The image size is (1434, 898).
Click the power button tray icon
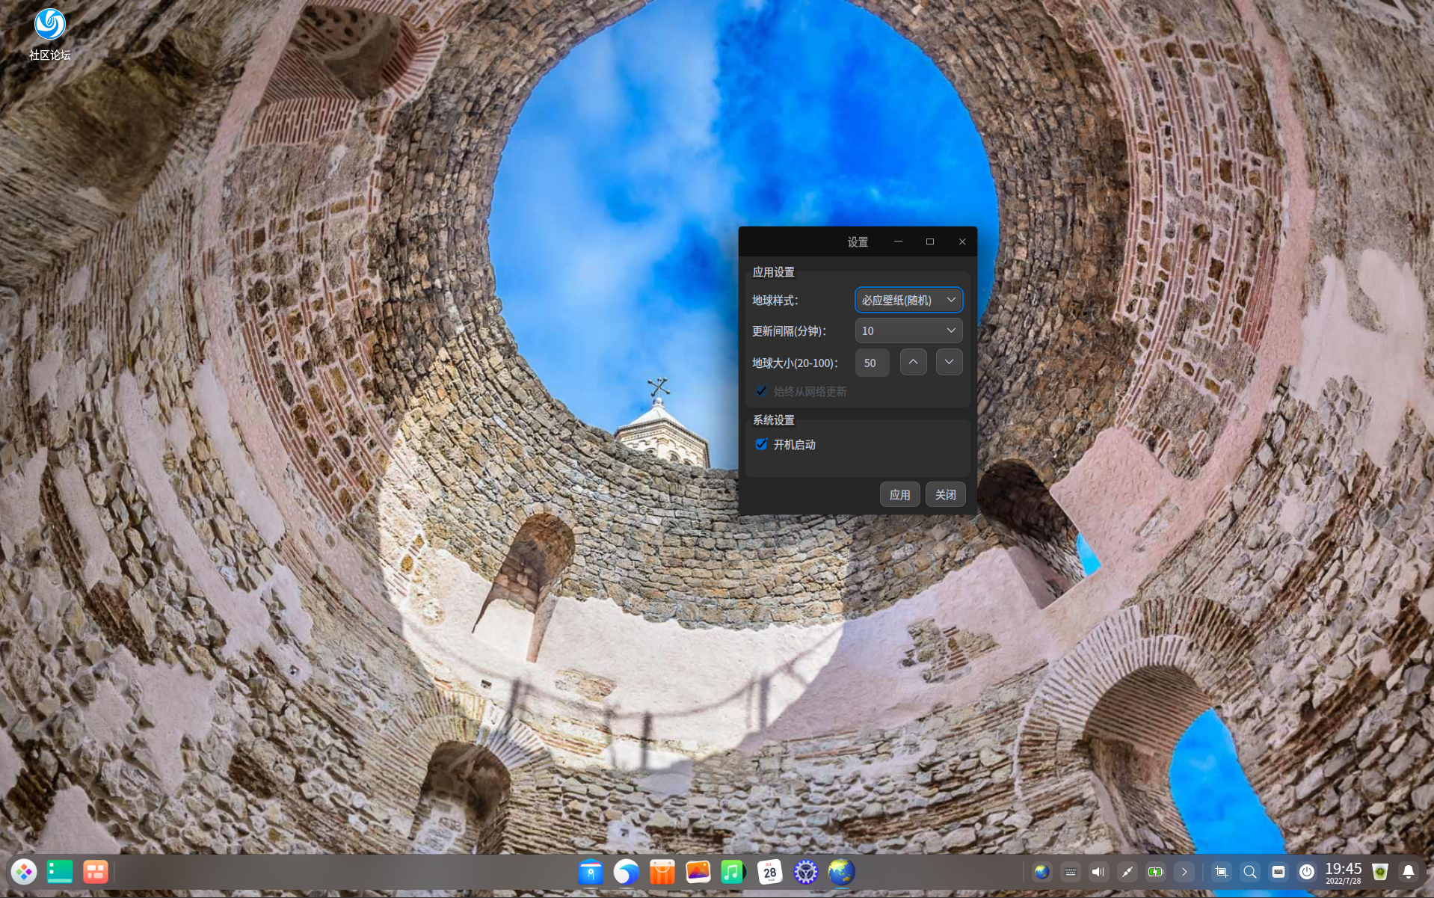coord(1307,872)
